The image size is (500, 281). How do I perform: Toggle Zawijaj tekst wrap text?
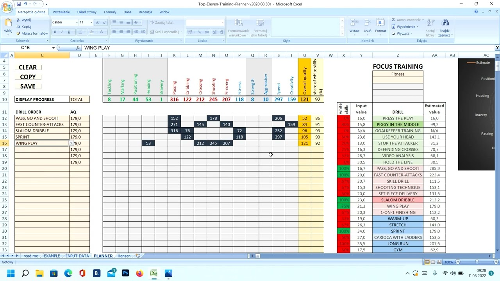[x=162, y=22]
